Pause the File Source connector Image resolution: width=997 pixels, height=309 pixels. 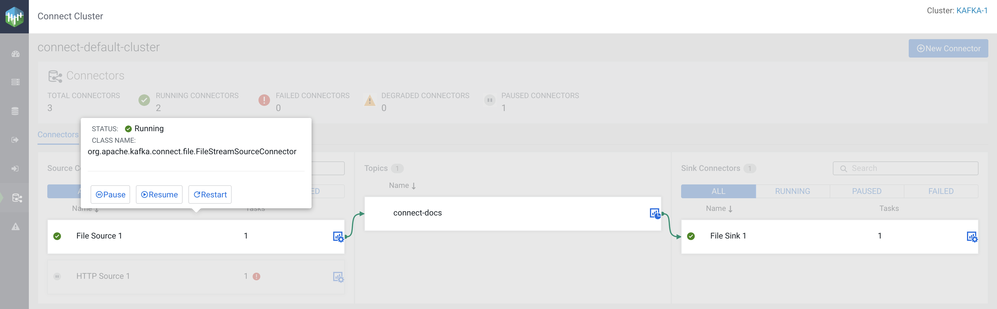point(110,194)
